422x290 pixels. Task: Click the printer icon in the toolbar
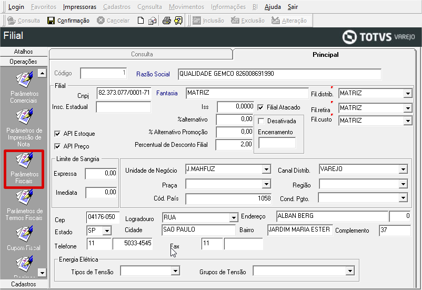(167, 21)
